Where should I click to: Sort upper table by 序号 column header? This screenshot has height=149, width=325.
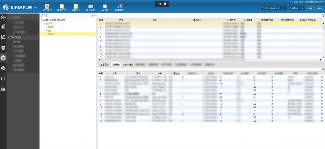[101, 20]
